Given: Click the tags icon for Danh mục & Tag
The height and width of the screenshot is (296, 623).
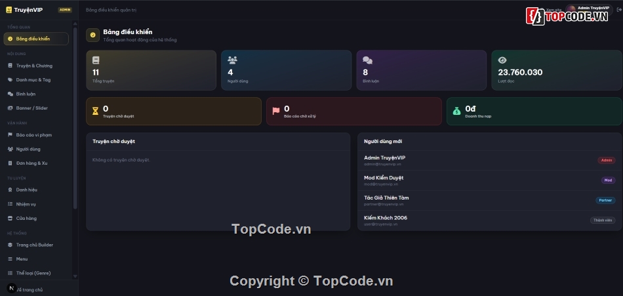Looking at the screenshot, I should tap(10, 80).
